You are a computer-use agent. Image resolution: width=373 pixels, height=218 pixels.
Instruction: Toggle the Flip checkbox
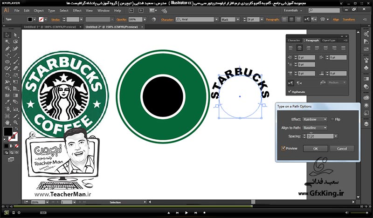(x=332, y=119)
